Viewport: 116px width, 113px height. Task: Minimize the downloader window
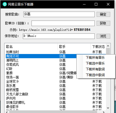click(84, 4)
